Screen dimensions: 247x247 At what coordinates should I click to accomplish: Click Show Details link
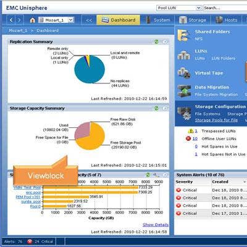[x=156, y=225]
